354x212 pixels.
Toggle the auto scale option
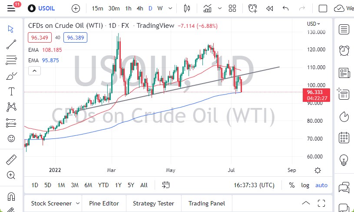(x=321, y=185)
